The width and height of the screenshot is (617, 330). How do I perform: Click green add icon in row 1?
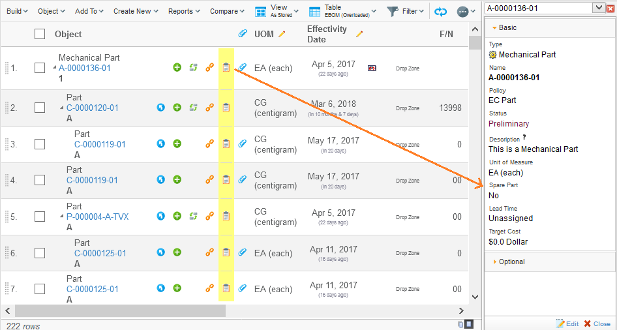[177, 67]
